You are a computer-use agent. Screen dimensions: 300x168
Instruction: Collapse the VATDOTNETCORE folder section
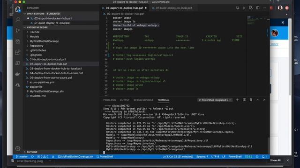click(24, 28)
